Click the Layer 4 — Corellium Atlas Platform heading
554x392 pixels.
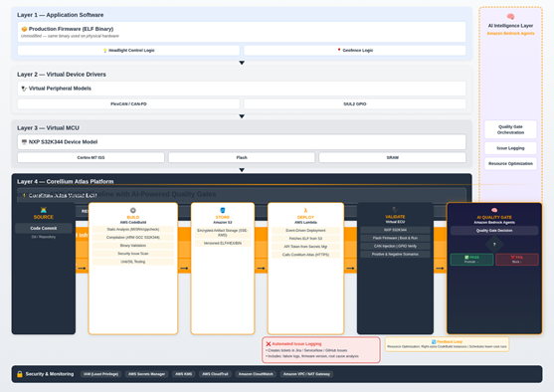point(66,182)
